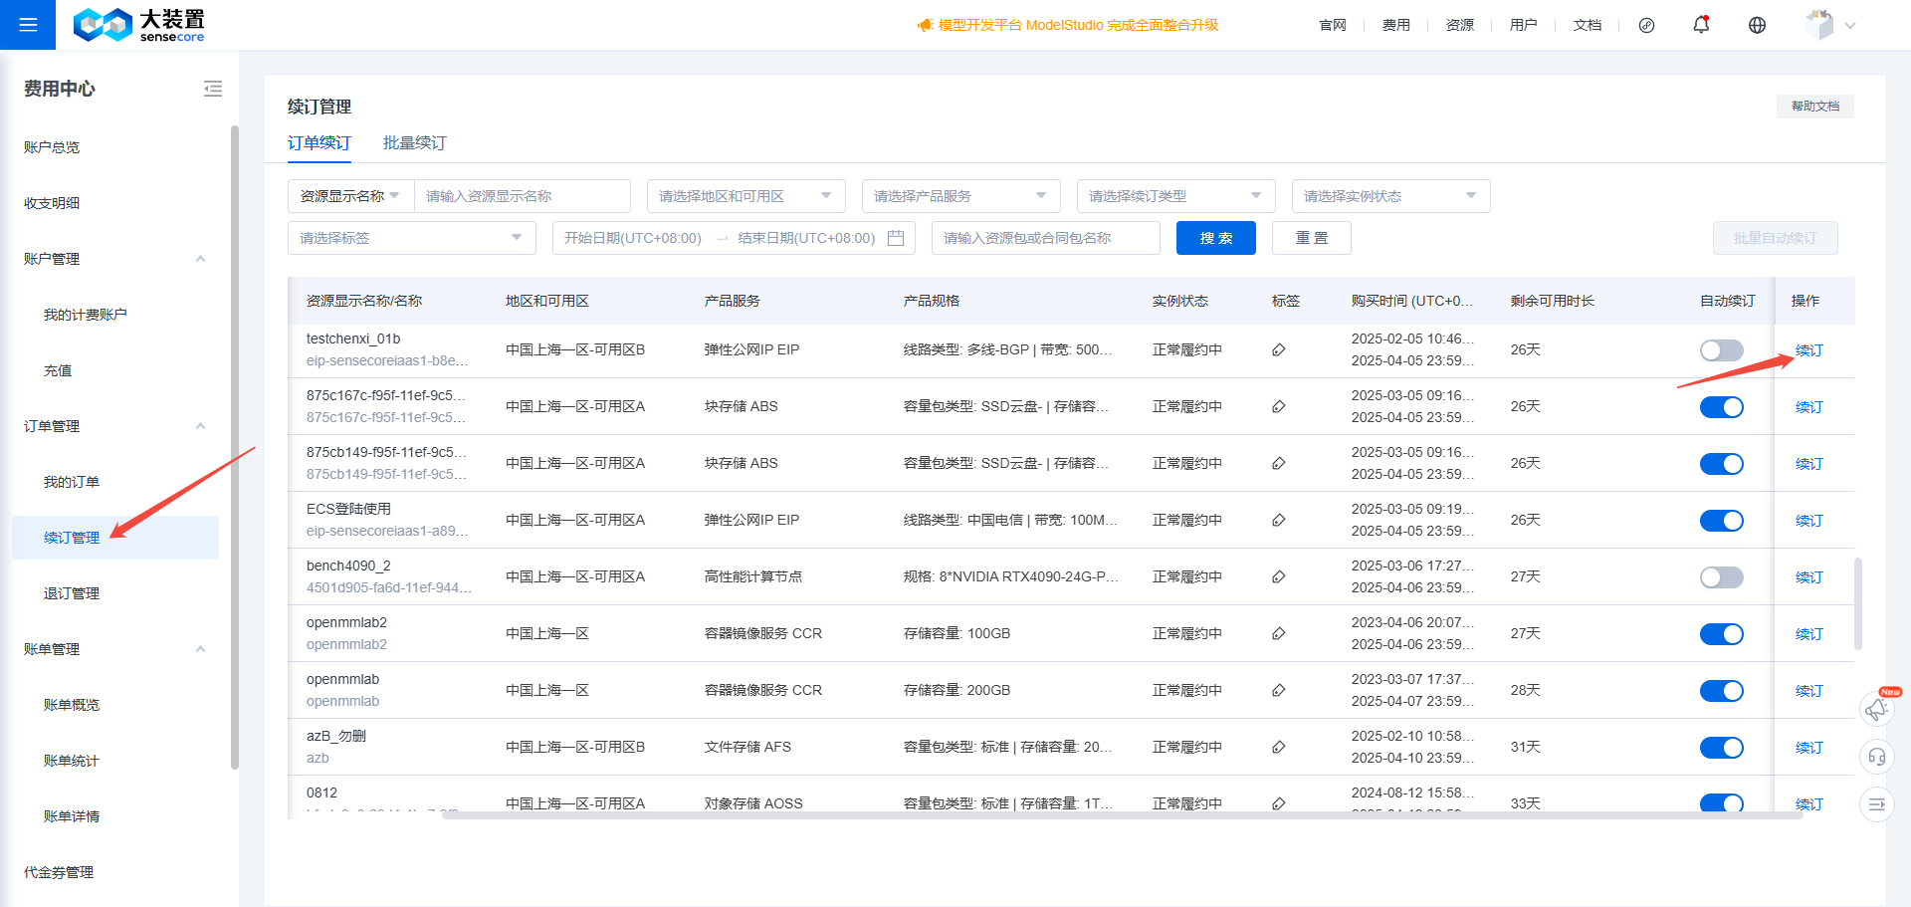Disable auto-renew for openmmlab2

coord(1721,634)
